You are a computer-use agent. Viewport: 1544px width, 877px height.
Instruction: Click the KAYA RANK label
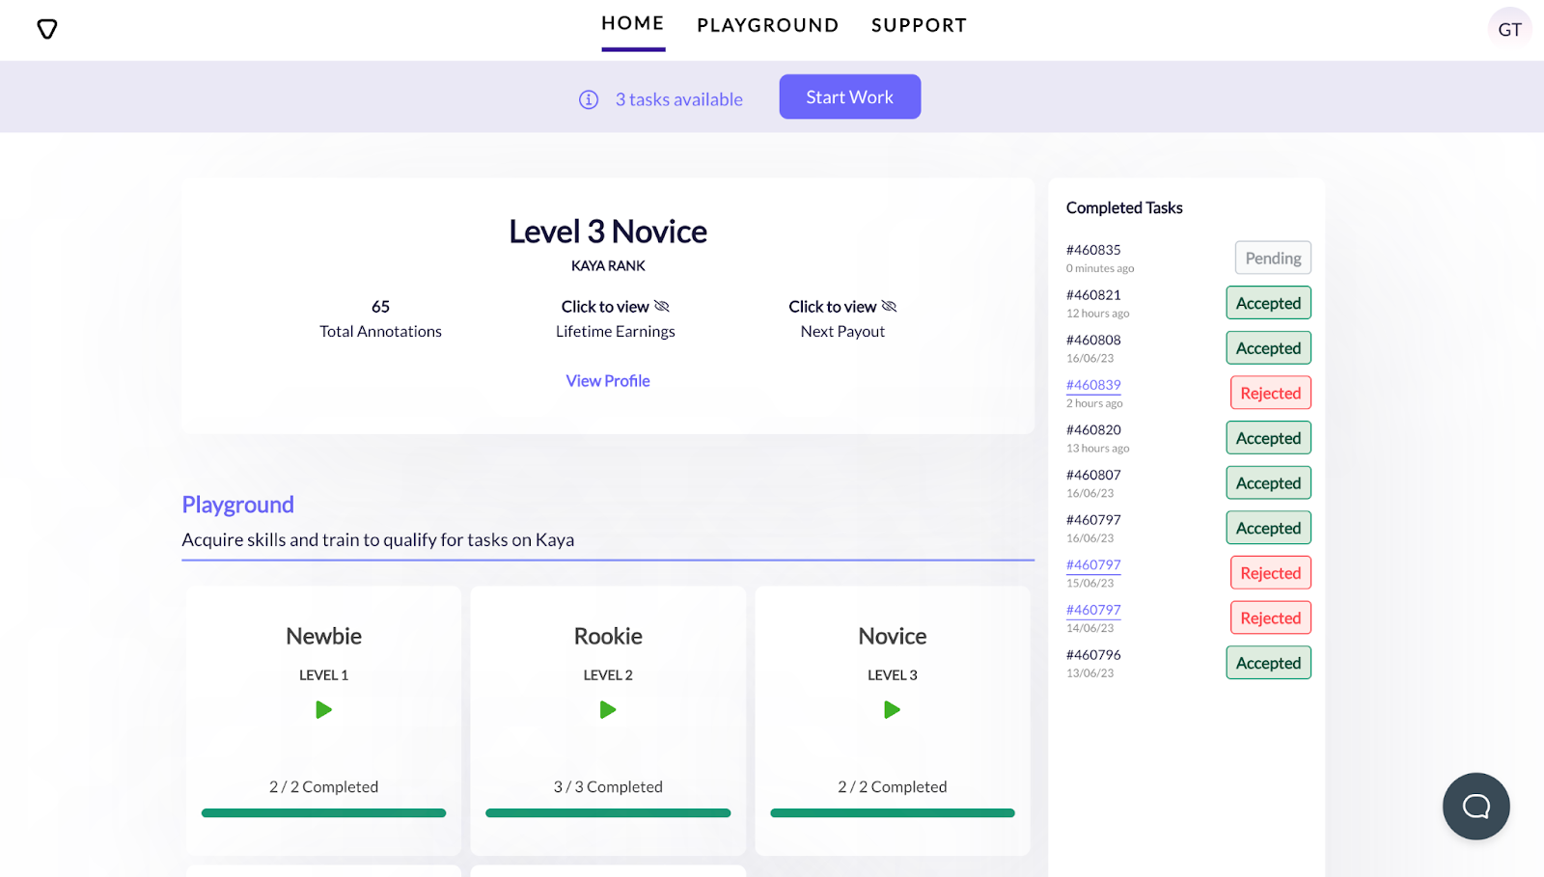coord(608,265)
